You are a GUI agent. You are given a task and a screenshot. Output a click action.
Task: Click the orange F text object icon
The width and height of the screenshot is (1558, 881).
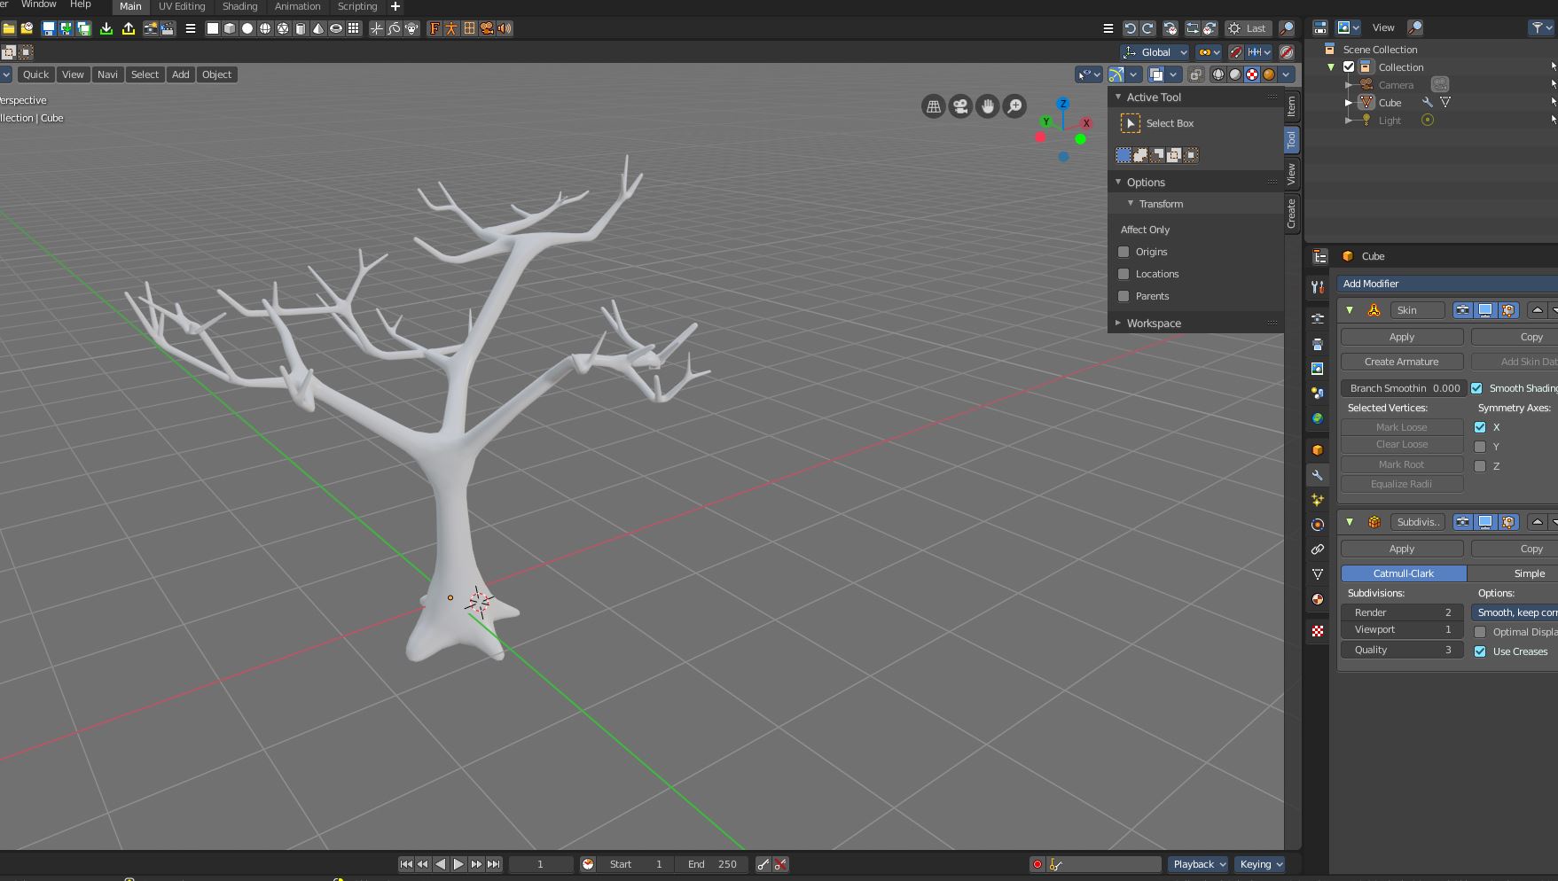(x=435, y=28)
